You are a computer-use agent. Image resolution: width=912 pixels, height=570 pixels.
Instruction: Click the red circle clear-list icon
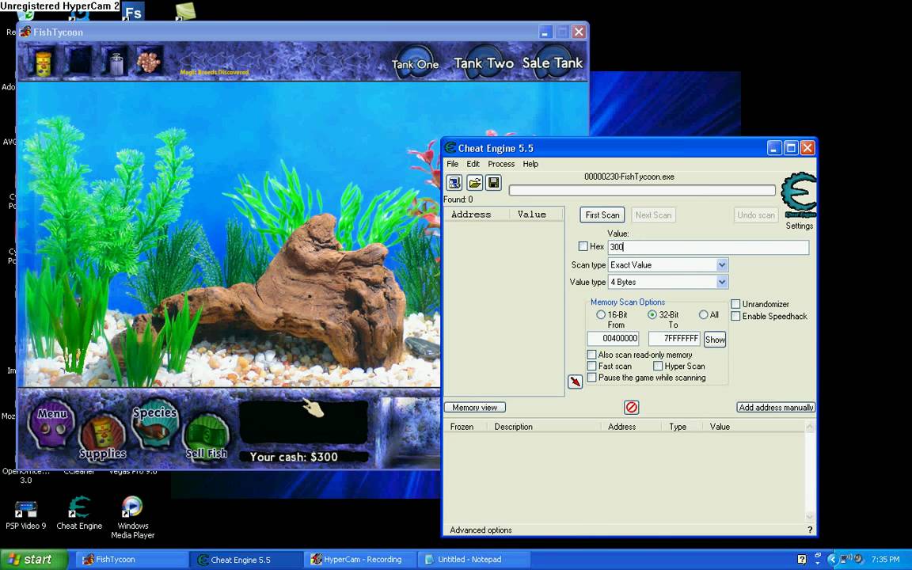point(631,407)
